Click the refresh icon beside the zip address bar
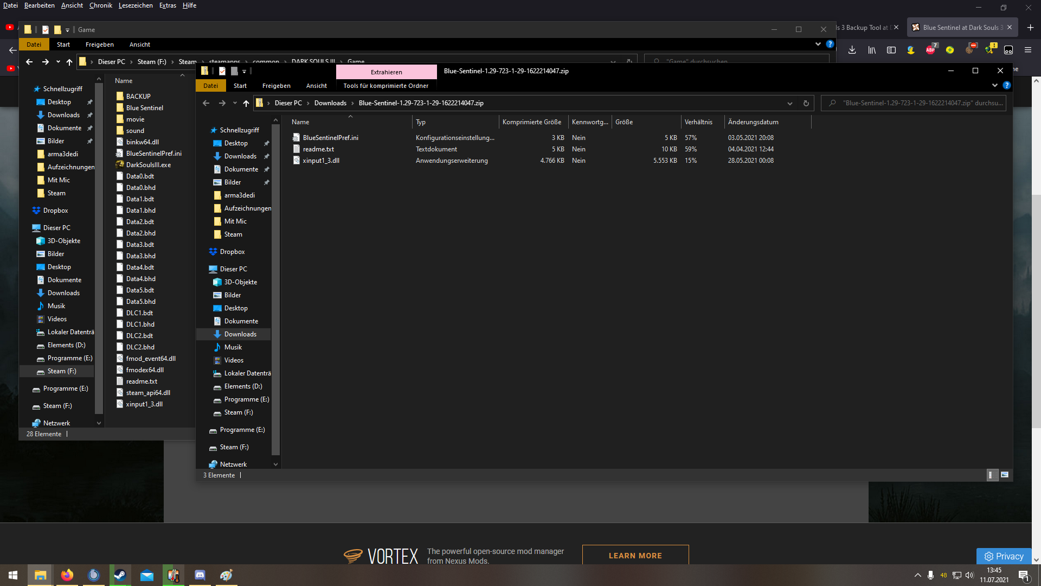Viewport: 1041px width, 586px height. pyautogui.click(x=806, y=103)
